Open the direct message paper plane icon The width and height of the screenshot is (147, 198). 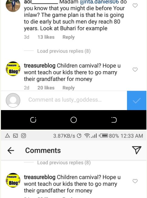click(x=137, y=150)
